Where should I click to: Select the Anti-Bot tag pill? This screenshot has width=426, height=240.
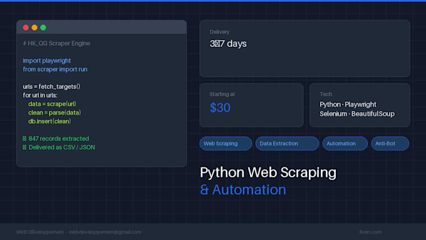(390, 143)
